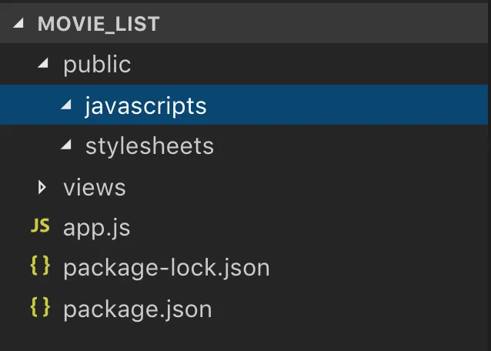
Task: Click highlighted row space right of javascripts
Action: click(346, 105)
